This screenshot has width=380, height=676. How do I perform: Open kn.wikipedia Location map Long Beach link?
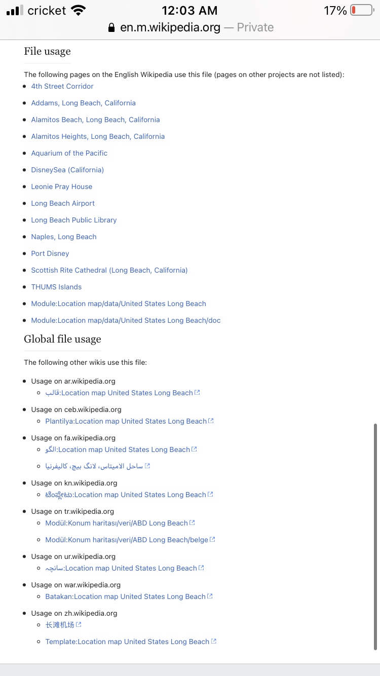[126, 495]
